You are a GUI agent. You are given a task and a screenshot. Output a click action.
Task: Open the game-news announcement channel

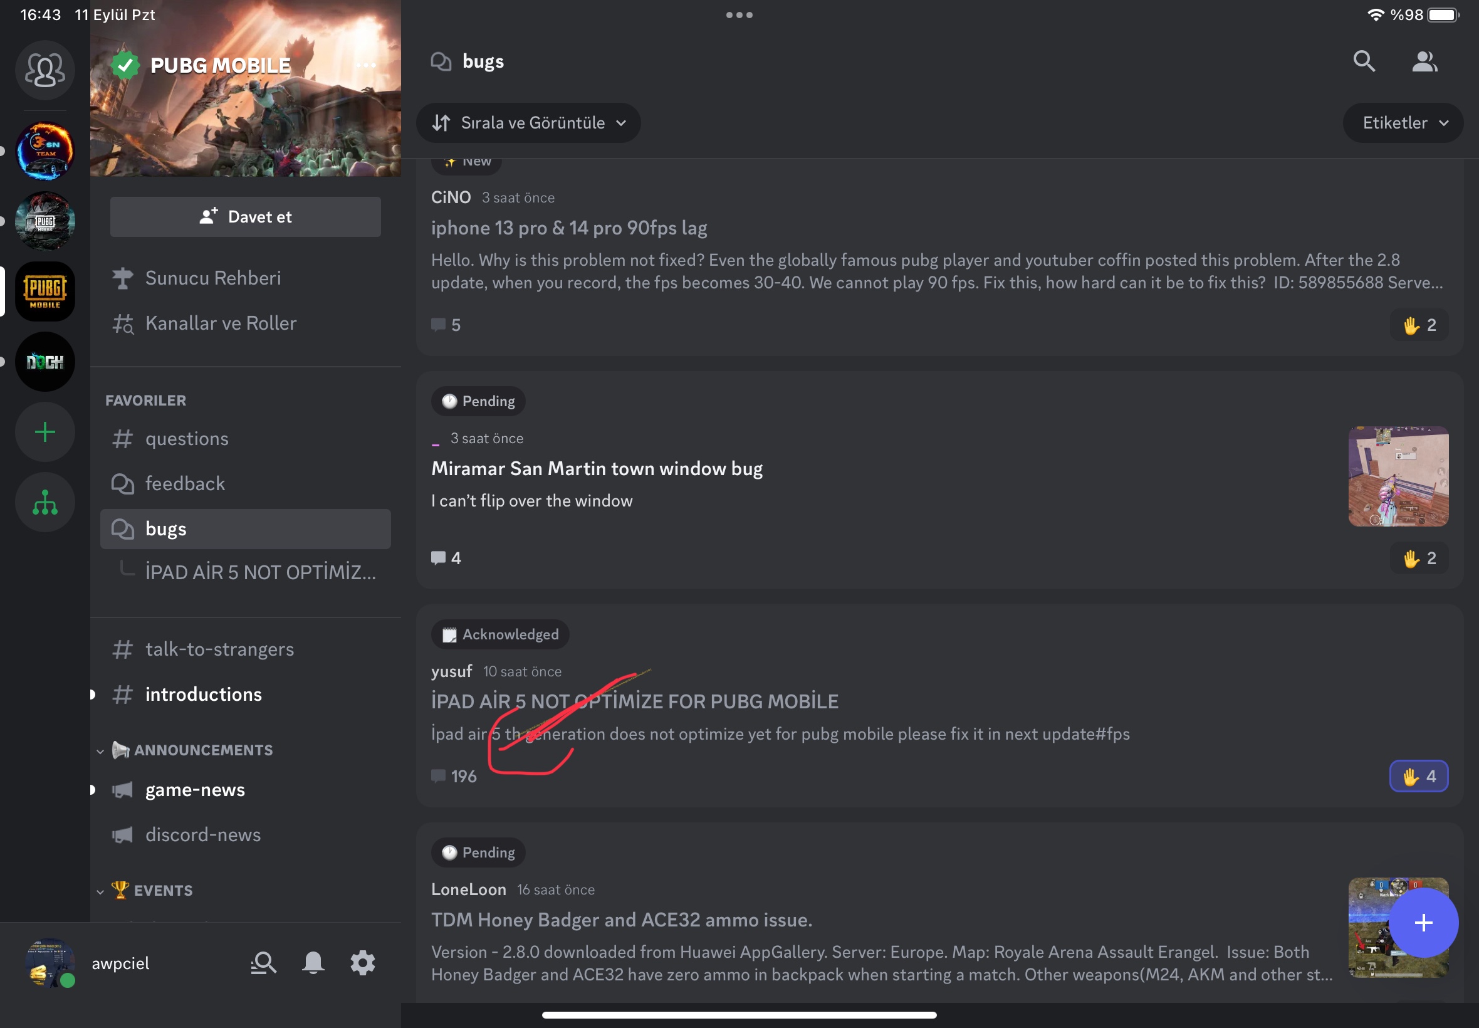(x=245, y=790)
